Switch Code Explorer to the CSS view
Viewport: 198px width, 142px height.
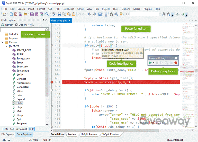click(x=12, y=129)
